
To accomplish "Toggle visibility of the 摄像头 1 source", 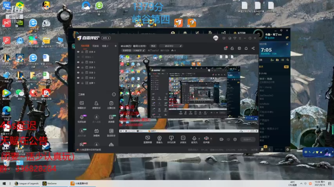I will pos(78,57).
